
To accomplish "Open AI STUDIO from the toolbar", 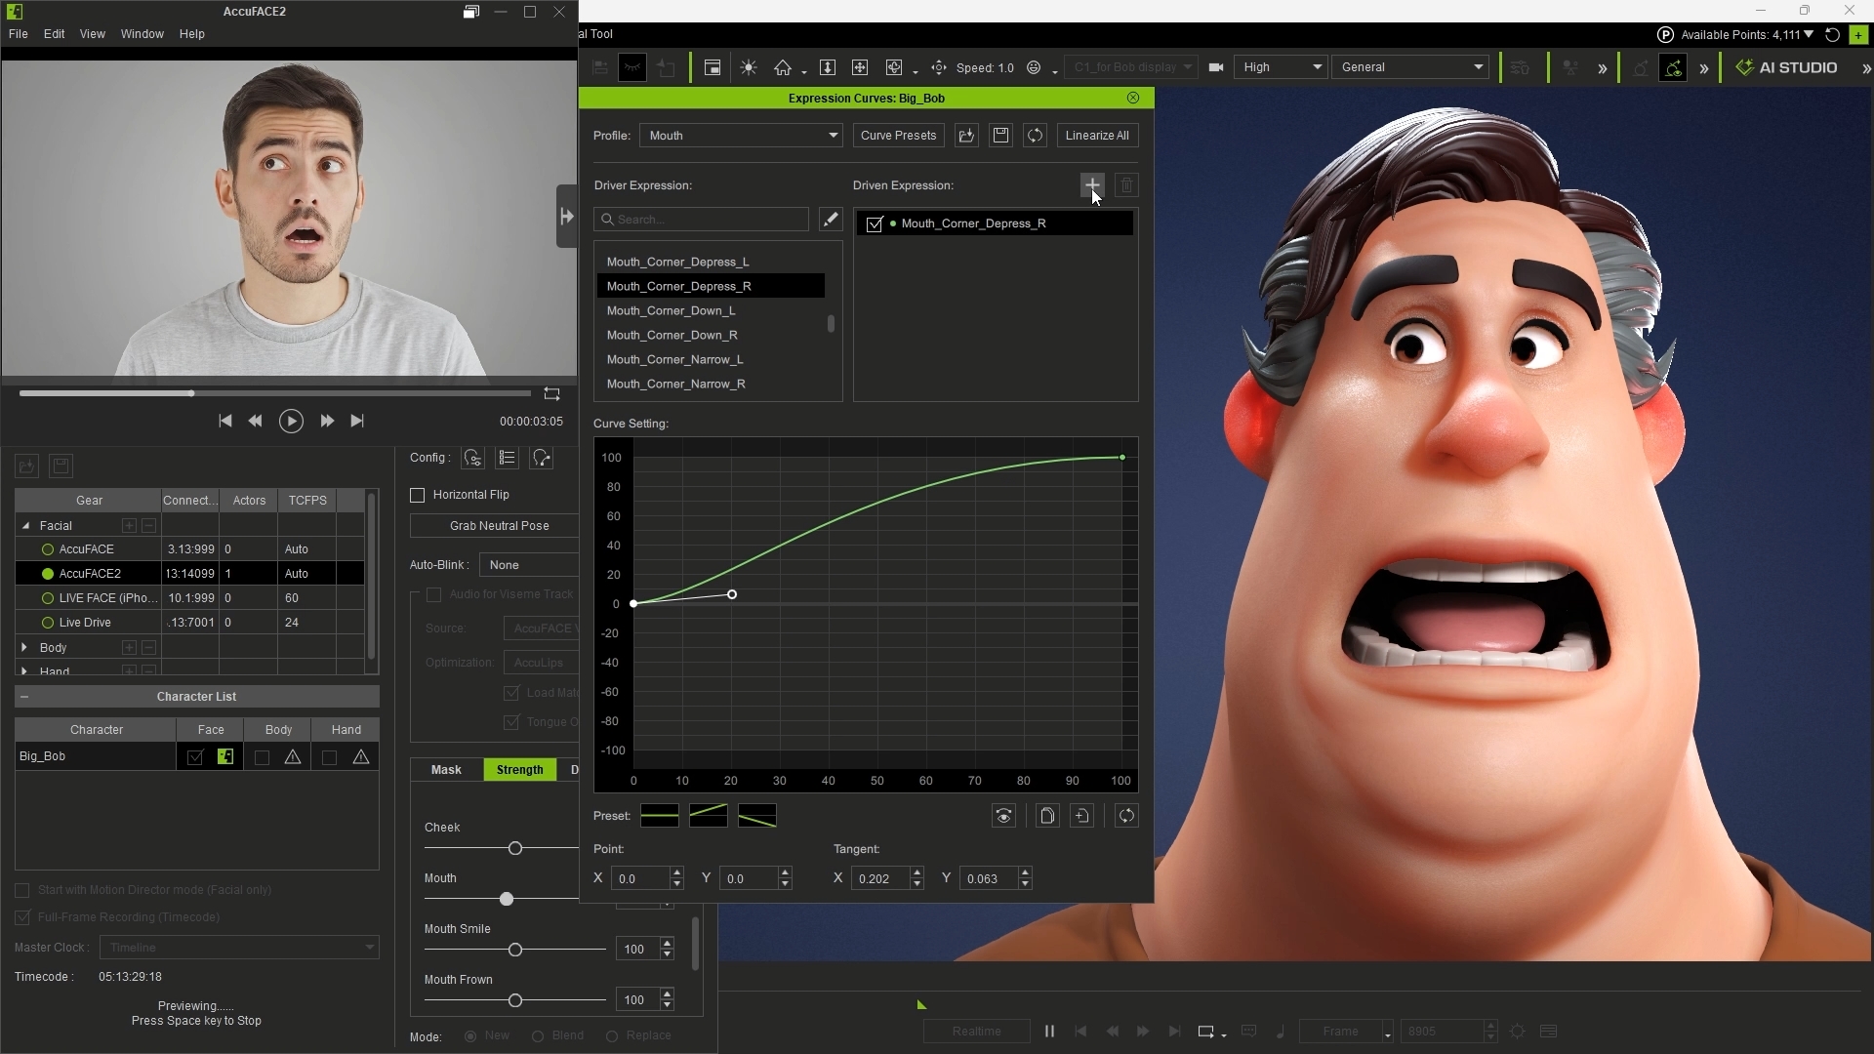I will click(x=1787, y=67).
